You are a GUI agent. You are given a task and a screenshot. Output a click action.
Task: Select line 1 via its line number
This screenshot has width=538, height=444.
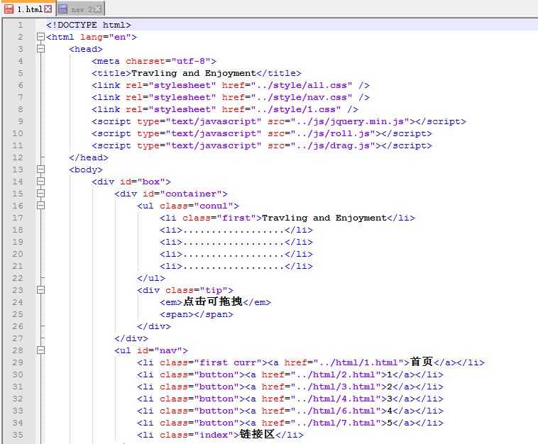[21, 25]
